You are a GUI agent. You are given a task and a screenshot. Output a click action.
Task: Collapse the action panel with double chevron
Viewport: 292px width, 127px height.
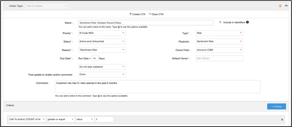[286, 6]
